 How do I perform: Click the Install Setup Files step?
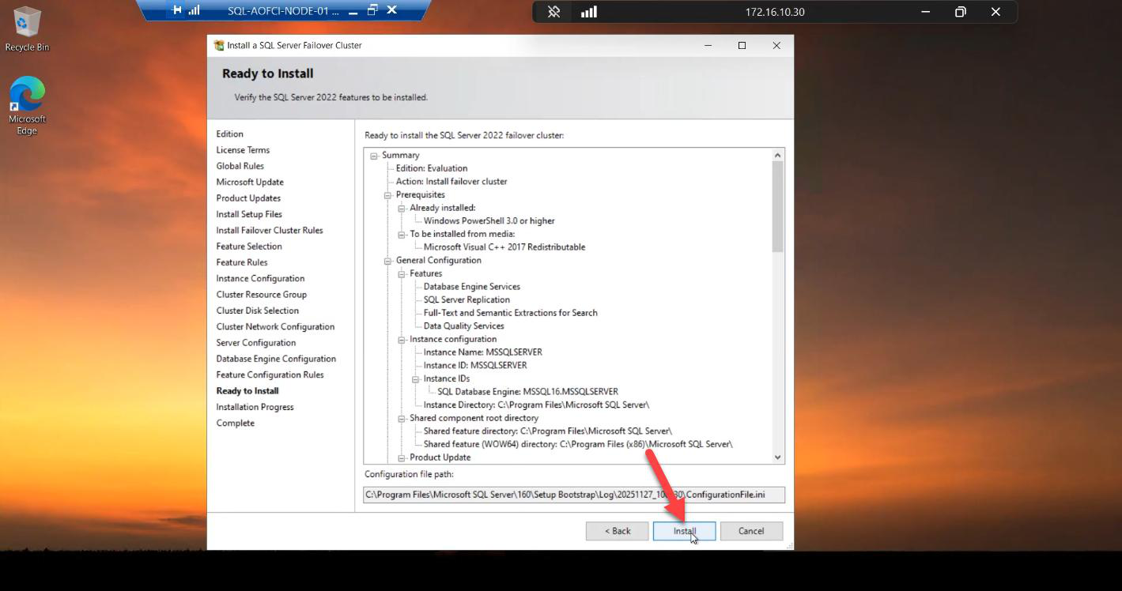[x=249, y=214]
